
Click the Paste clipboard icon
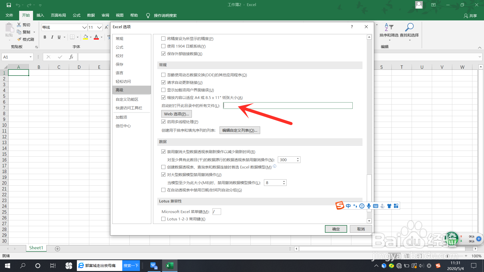tap(9, 28)
